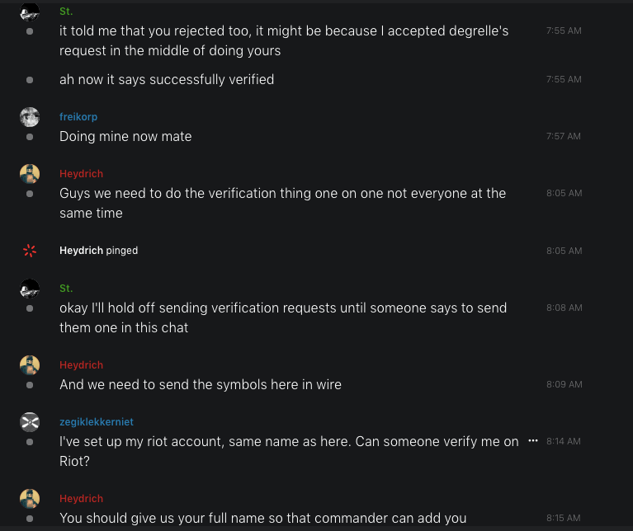
Task: Click the 8:09 AM timestamp
Action: pos(564,384)
